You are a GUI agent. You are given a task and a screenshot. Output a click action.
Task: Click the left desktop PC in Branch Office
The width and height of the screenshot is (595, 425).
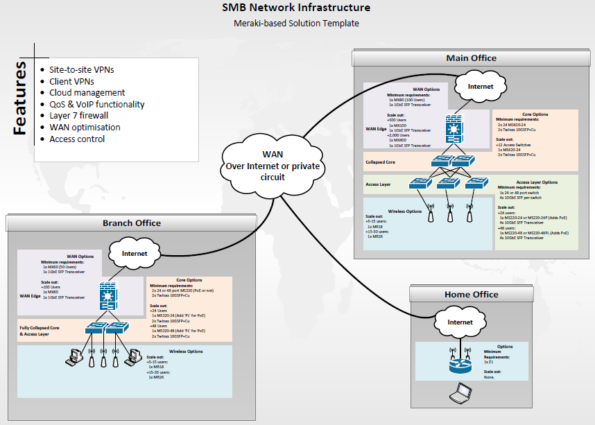point(74,358)
